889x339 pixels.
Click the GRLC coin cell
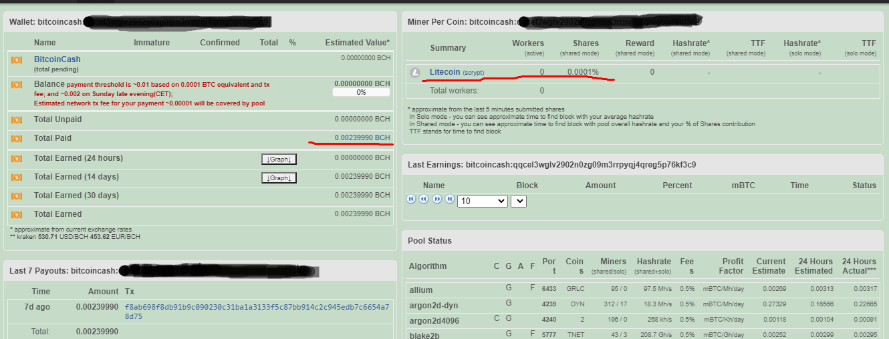[x=575, y=290]
